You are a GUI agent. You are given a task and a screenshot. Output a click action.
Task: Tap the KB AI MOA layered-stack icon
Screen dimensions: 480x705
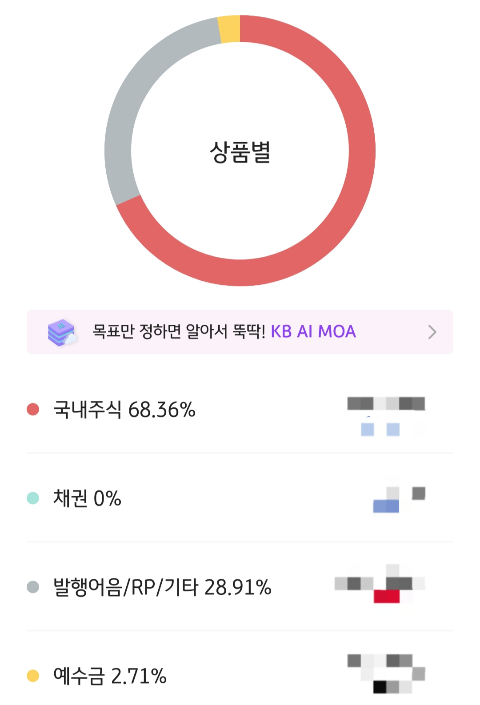pyautogui.click(x=62, y=332)
